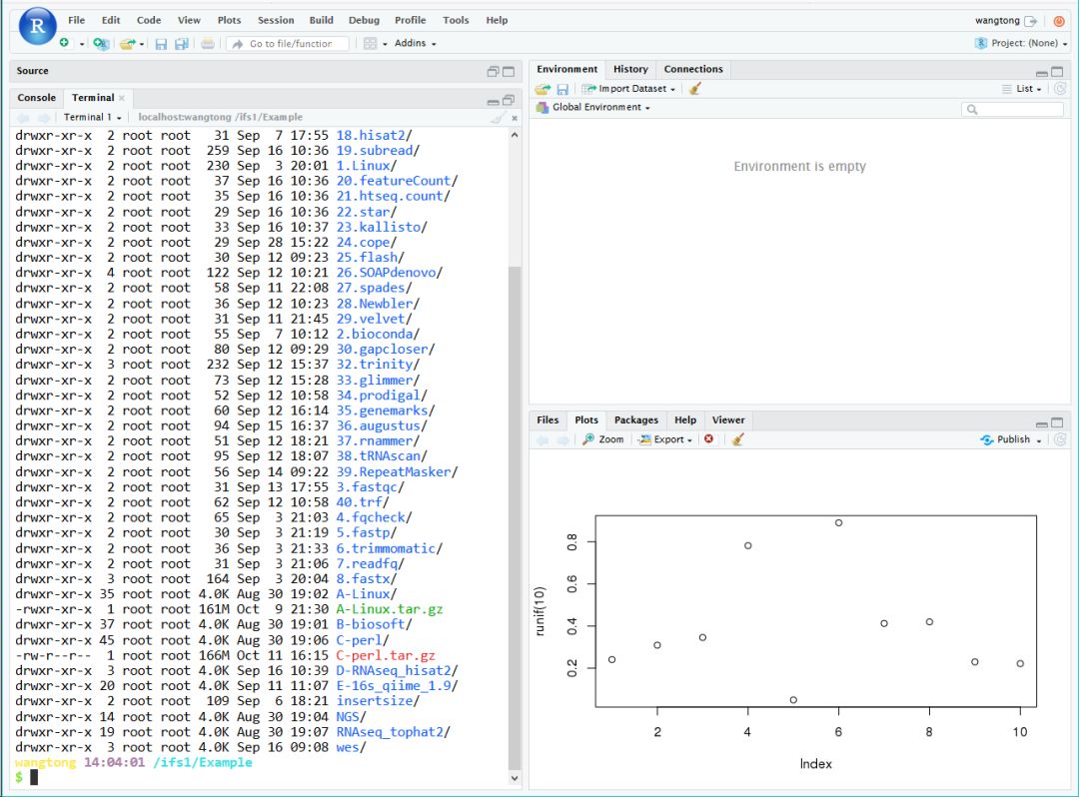Open the Export plot dropdown
The image size is (1079, 797).
pos(664,439)
